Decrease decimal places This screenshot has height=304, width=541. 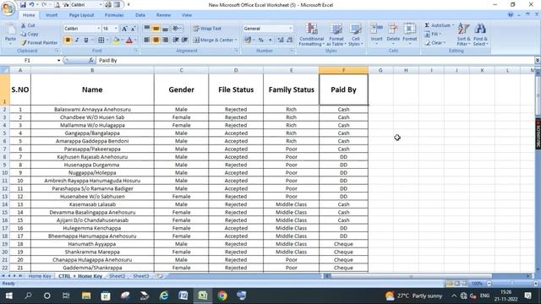click(290, 41)
